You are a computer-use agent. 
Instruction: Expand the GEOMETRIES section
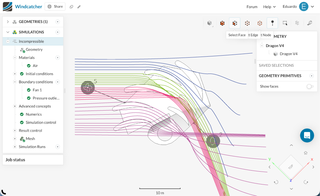8,22
